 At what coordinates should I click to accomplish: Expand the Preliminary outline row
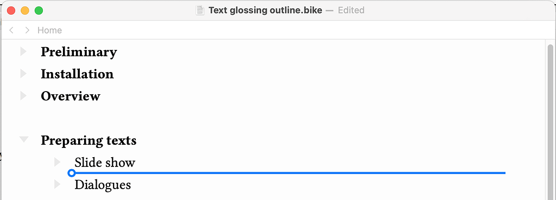[x=23, y=51]
